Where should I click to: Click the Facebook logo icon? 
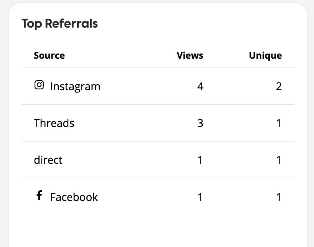39,196
